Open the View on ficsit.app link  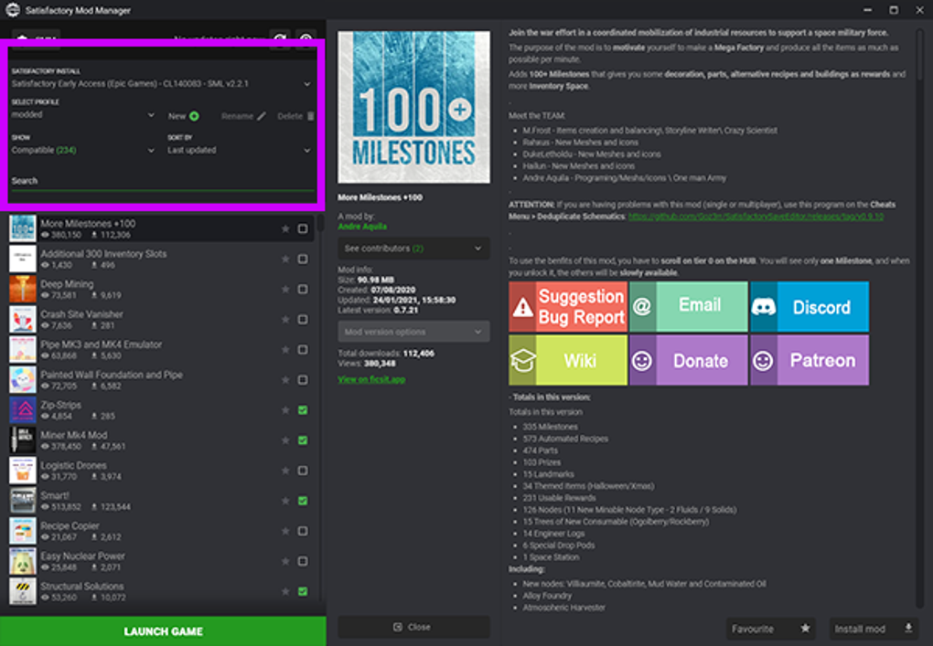(x=371, y=379)
